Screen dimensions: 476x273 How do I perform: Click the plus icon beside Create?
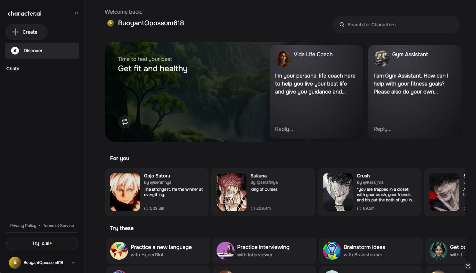pos(15,32)
